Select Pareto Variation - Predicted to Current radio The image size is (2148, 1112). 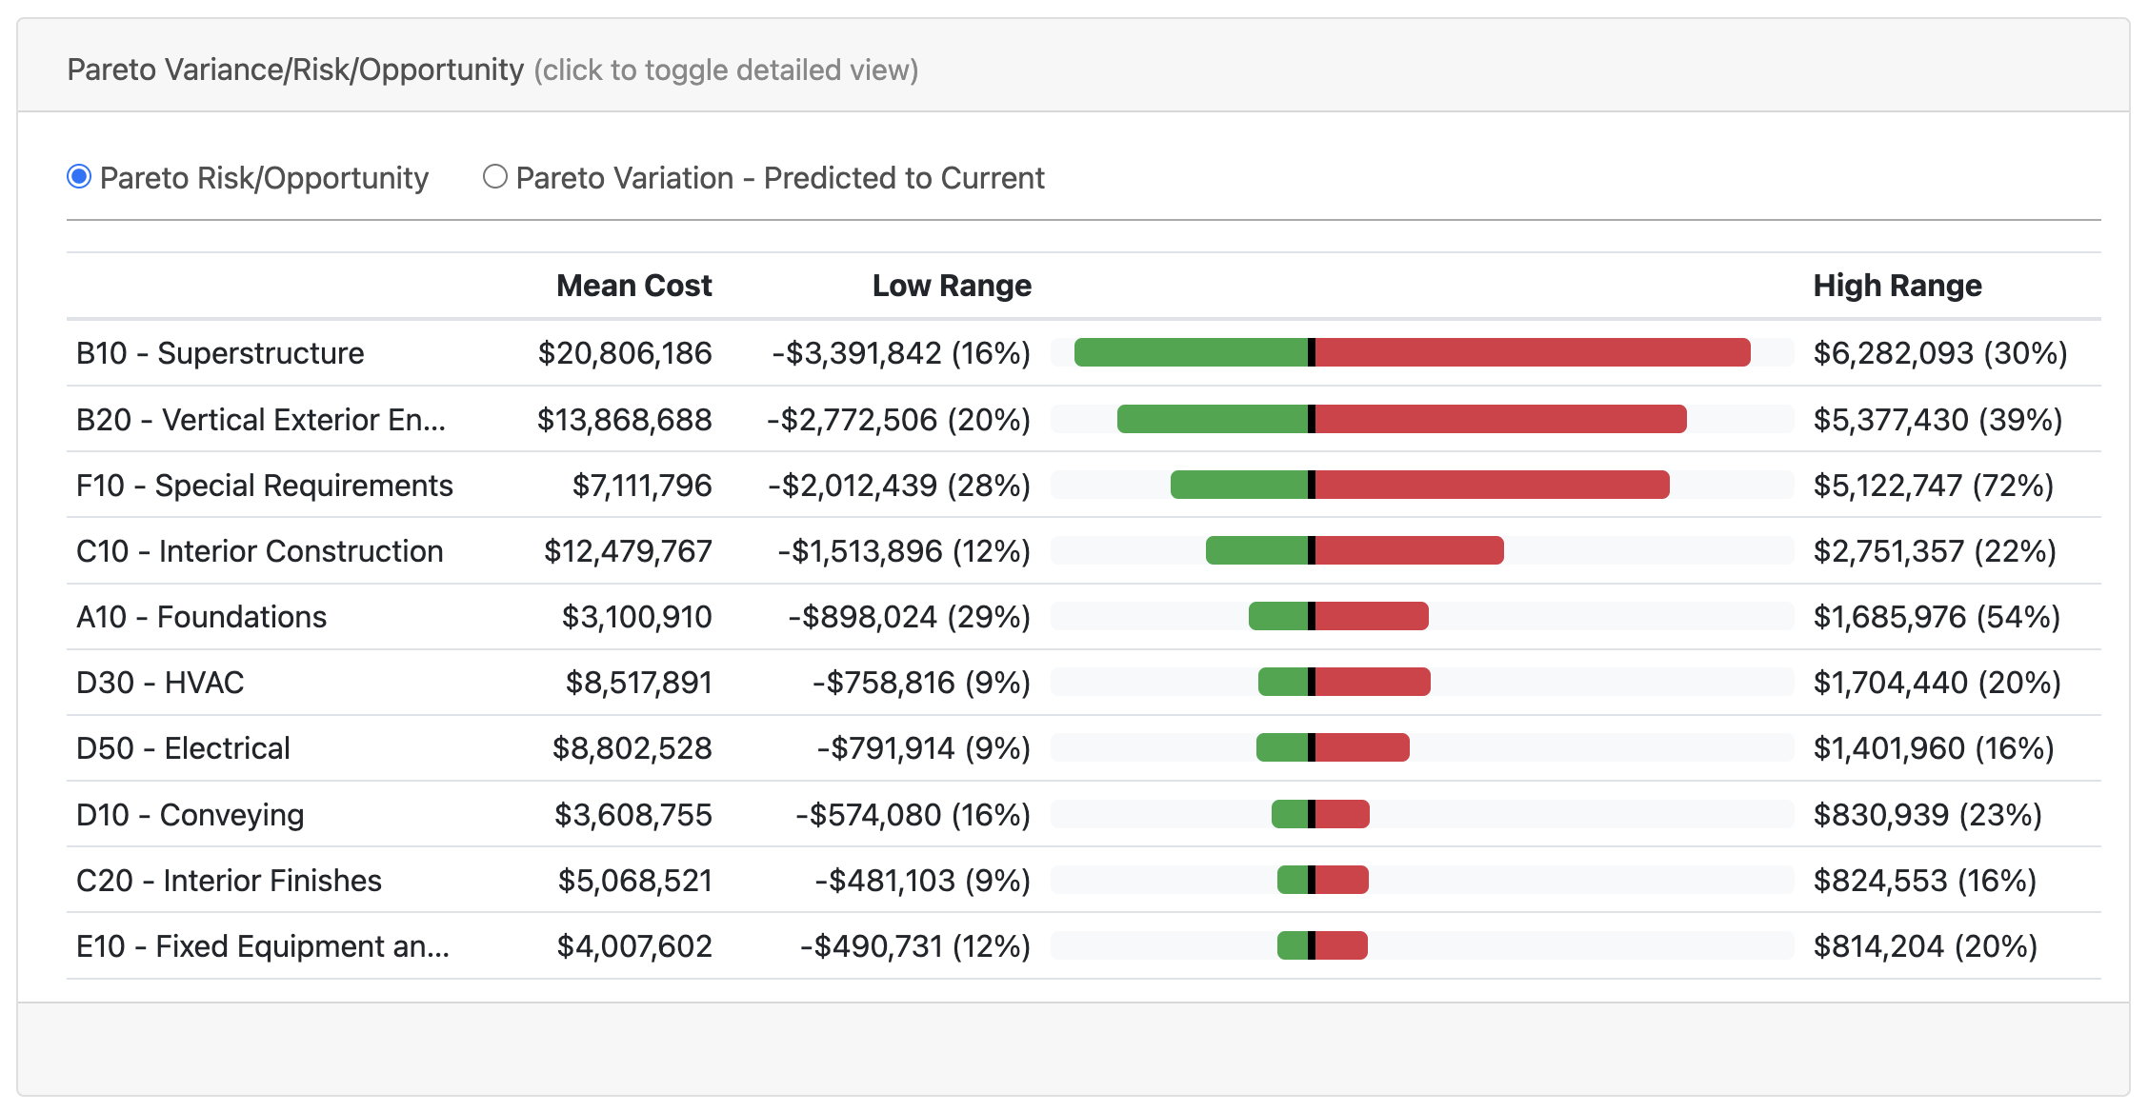(x=494, y=177)
